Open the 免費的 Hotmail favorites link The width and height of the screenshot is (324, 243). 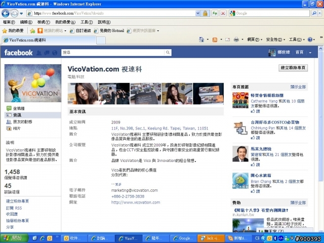tap(109, 31)
